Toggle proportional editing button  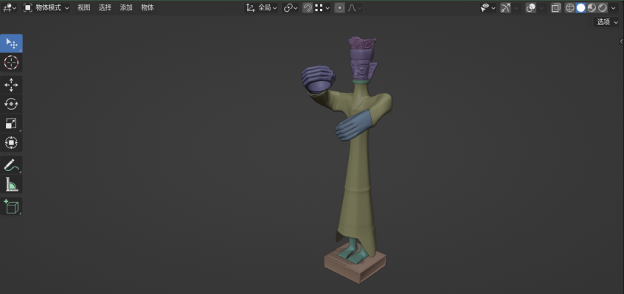339,7
